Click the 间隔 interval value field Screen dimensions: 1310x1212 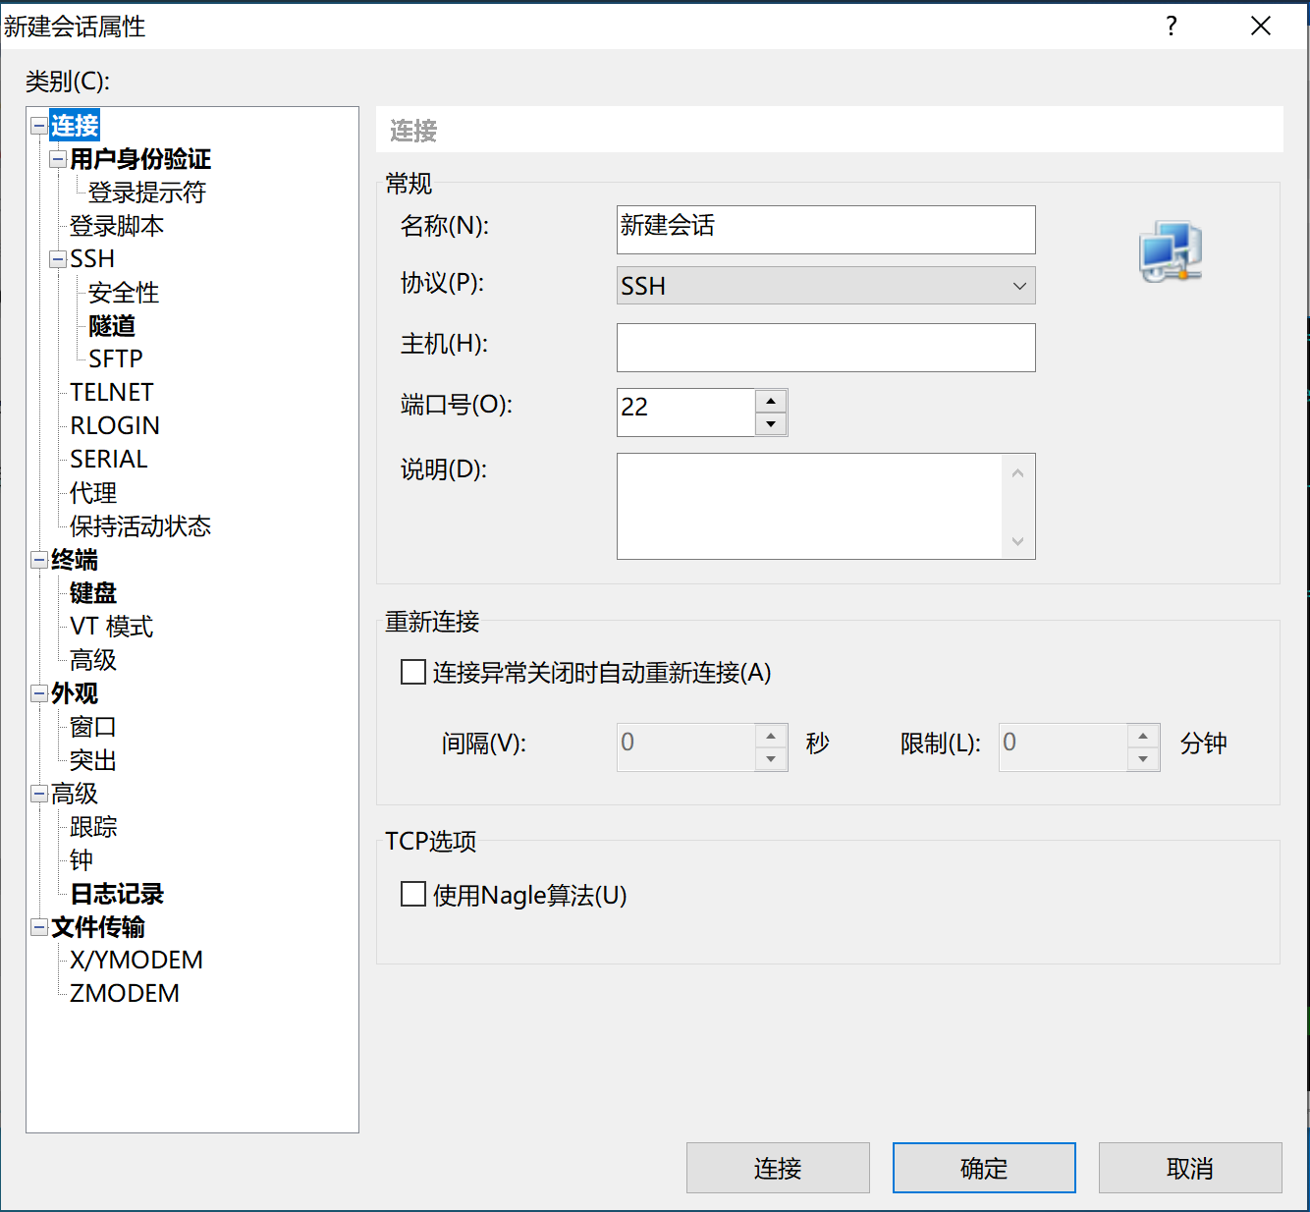(x=685, y=747)
